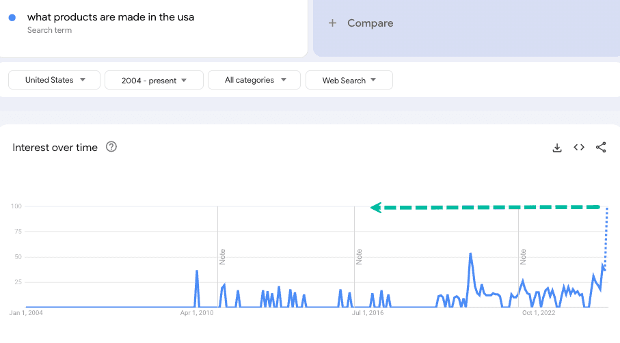The height and width of the screenshot is (343, 620).
Task: Edit the search term text
Action: 111,17
